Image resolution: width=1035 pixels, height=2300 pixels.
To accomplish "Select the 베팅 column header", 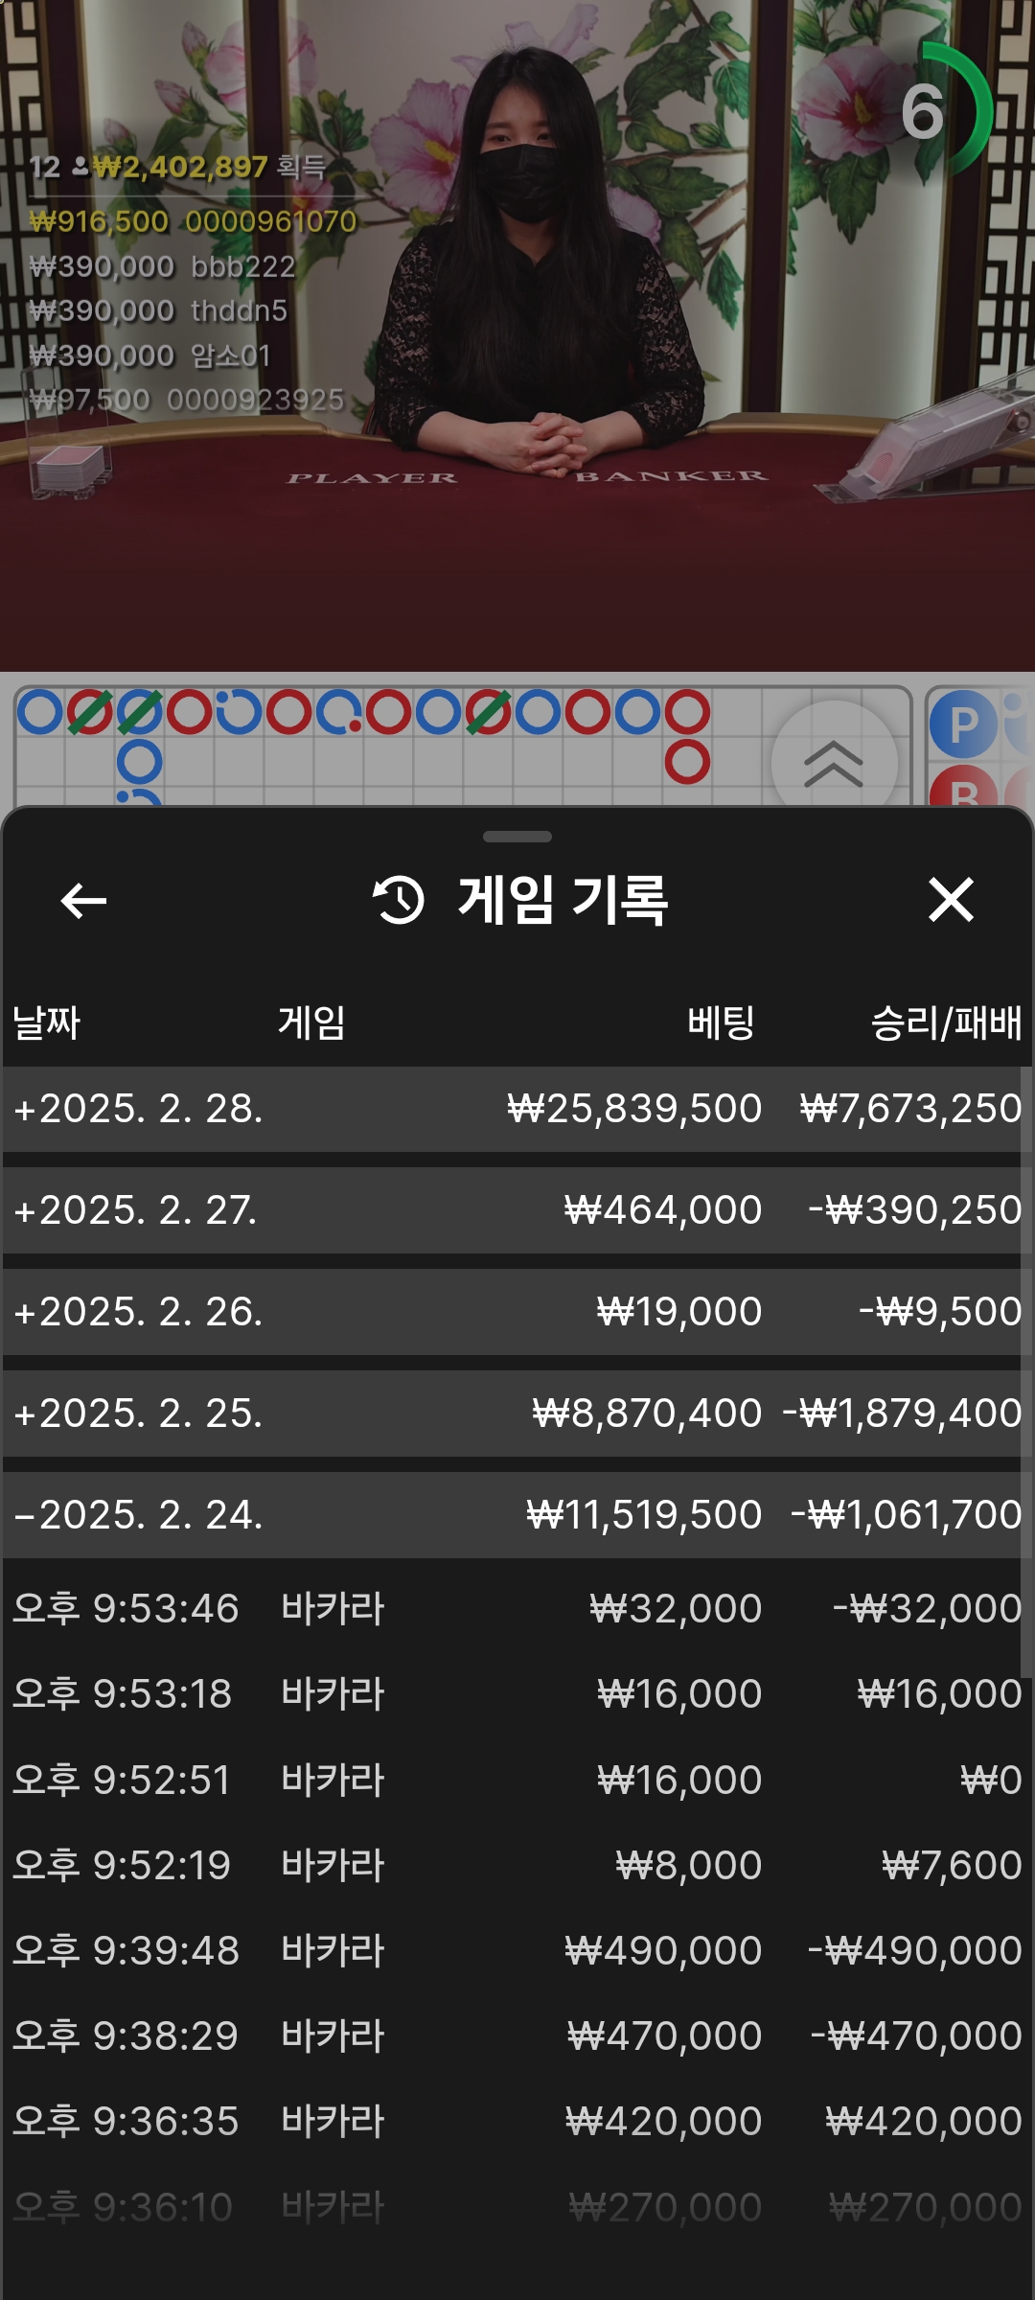I will [x=722, y=1023].
